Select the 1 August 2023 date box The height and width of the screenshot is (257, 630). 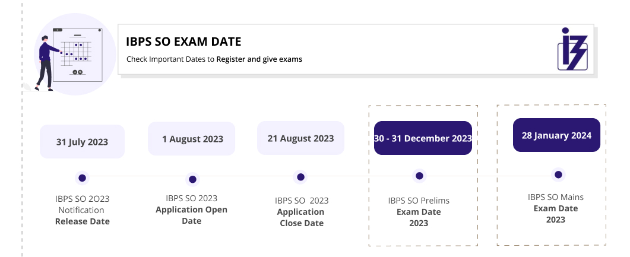192,139
